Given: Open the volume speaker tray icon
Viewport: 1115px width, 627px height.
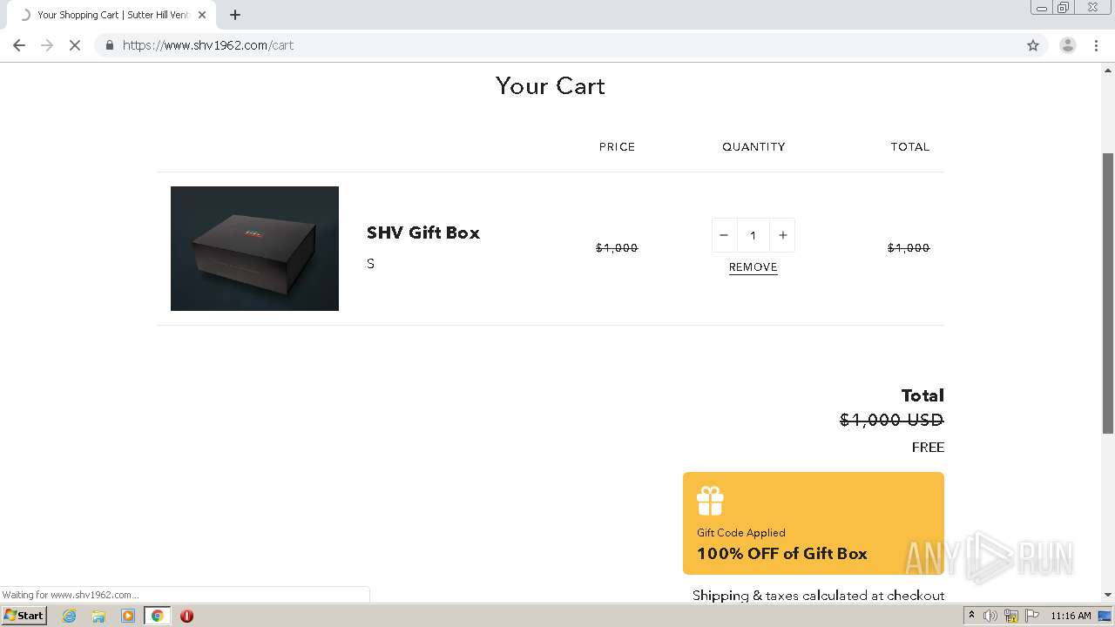Looking at the screenshot, I should [x=990, y=616].
